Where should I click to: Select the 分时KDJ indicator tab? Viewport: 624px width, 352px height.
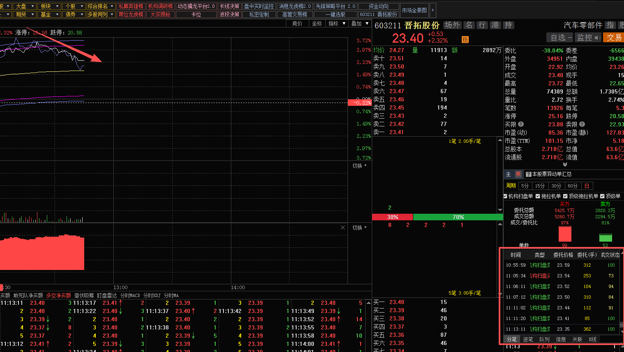pos(152,295)
